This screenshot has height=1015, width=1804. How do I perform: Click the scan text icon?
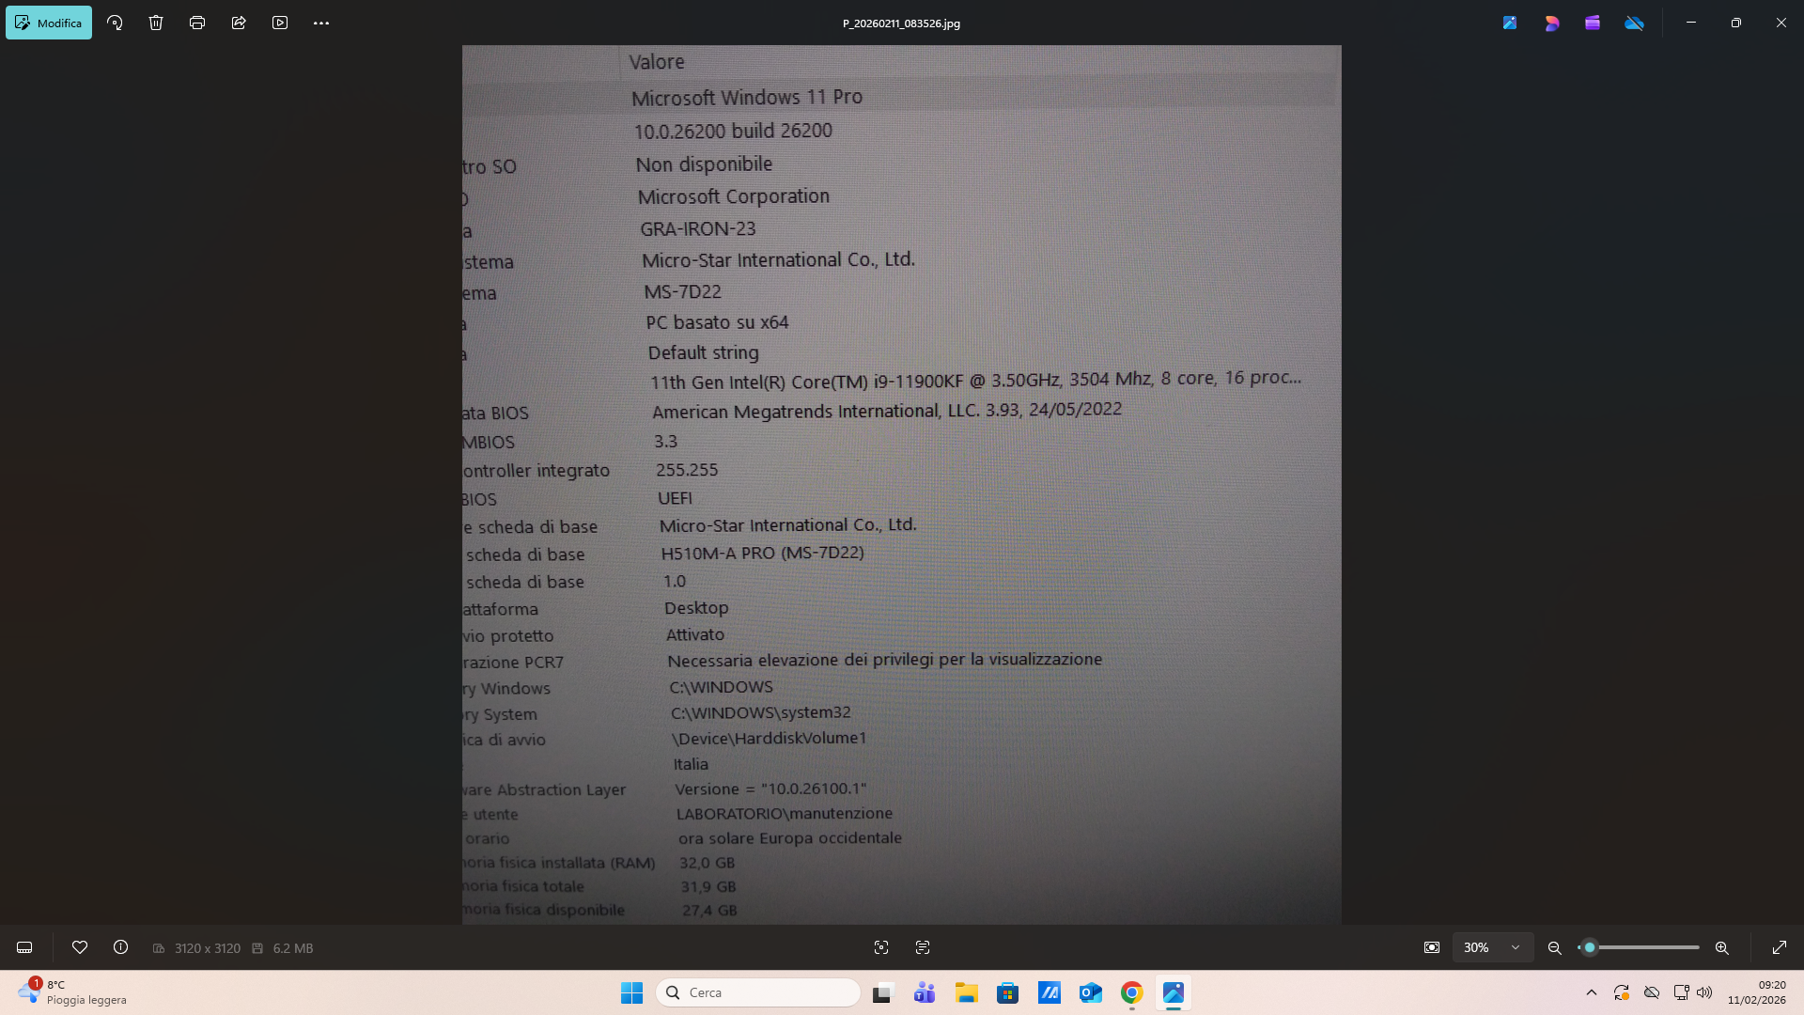(x=923, y=947)
